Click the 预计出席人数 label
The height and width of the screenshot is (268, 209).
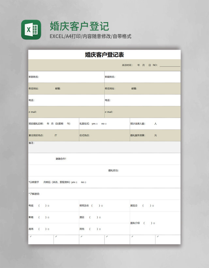click(x=138, y=123)
